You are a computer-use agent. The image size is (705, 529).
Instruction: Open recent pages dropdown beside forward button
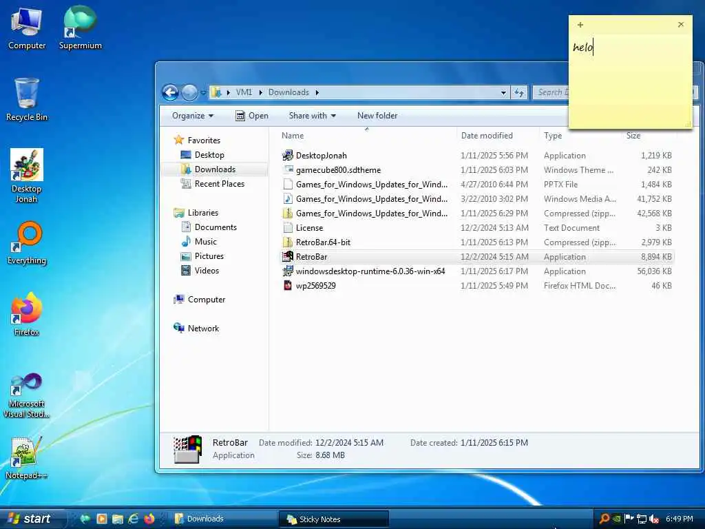pyautogui.click(x=203, y=93)
